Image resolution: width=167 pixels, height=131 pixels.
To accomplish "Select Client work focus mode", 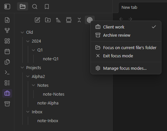I will tap(126, 27).
